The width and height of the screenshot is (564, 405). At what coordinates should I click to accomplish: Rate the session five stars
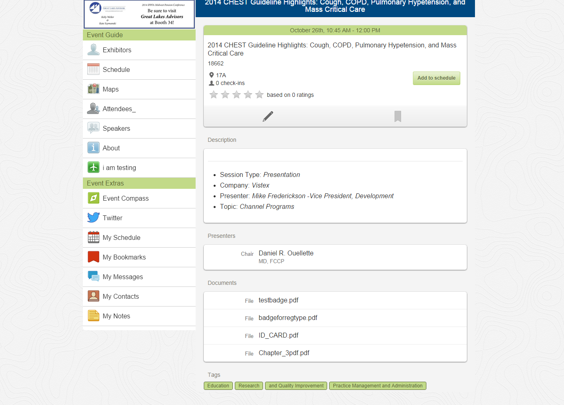click(x=259, y=95)
